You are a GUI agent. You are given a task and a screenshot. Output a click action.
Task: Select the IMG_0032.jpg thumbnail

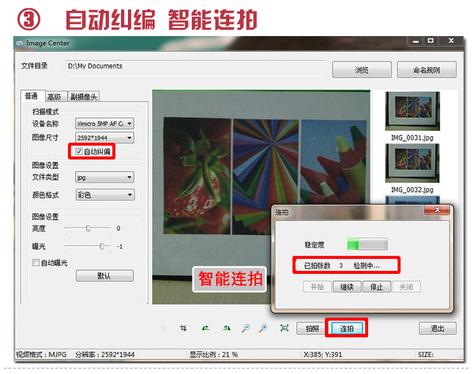tap(412, 163)
